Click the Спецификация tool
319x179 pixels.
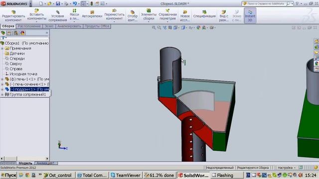click(x=204, y=14)
